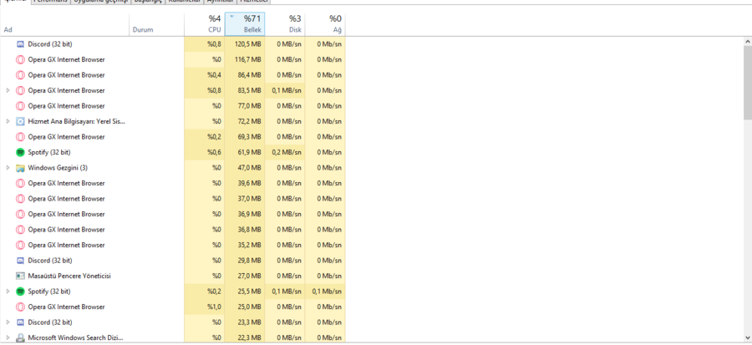Click the Opera GX icon using 116,7 MB

[21, 59]
